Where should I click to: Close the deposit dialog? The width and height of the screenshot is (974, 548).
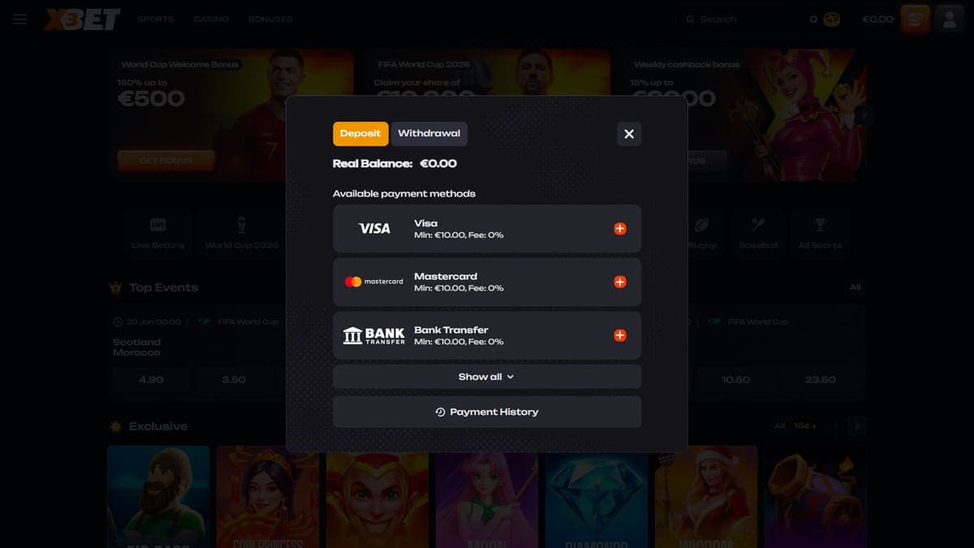[x=629, y=134]
